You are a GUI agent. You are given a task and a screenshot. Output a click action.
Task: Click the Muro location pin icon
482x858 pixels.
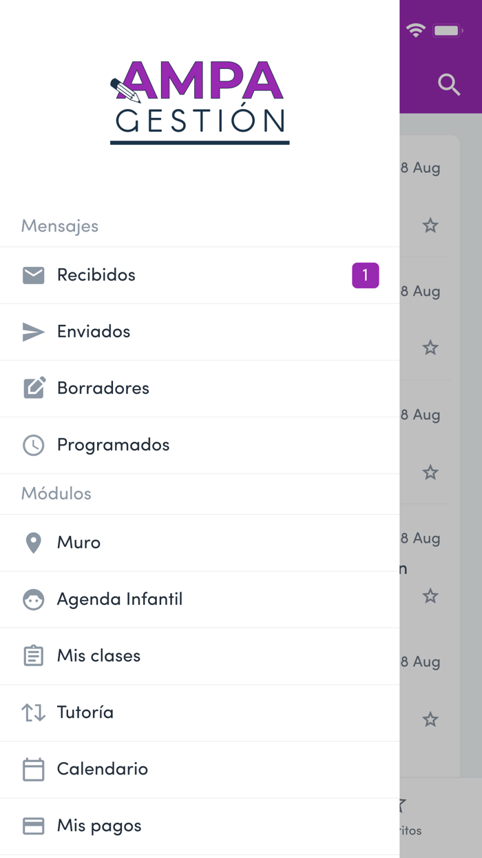point(33,543)
